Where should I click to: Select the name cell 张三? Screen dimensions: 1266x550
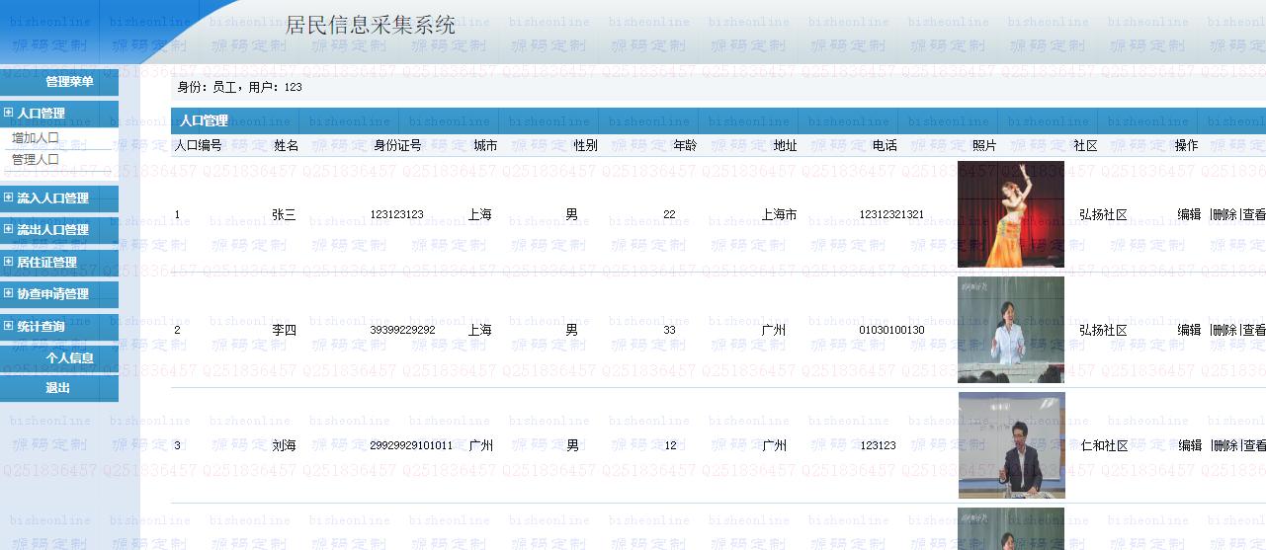[x=284, y=214]
